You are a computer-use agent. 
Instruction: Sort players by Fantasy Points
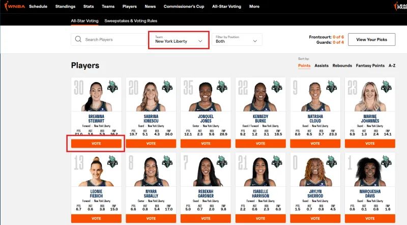point(370,66)
